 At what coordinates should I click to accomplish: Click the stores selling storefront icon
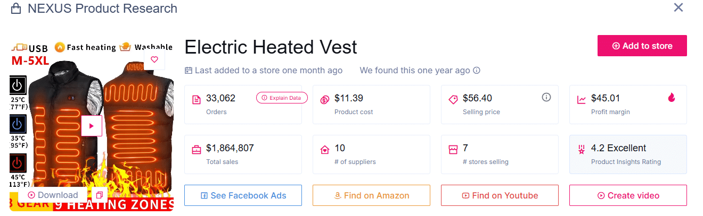[x=453, y=150]
